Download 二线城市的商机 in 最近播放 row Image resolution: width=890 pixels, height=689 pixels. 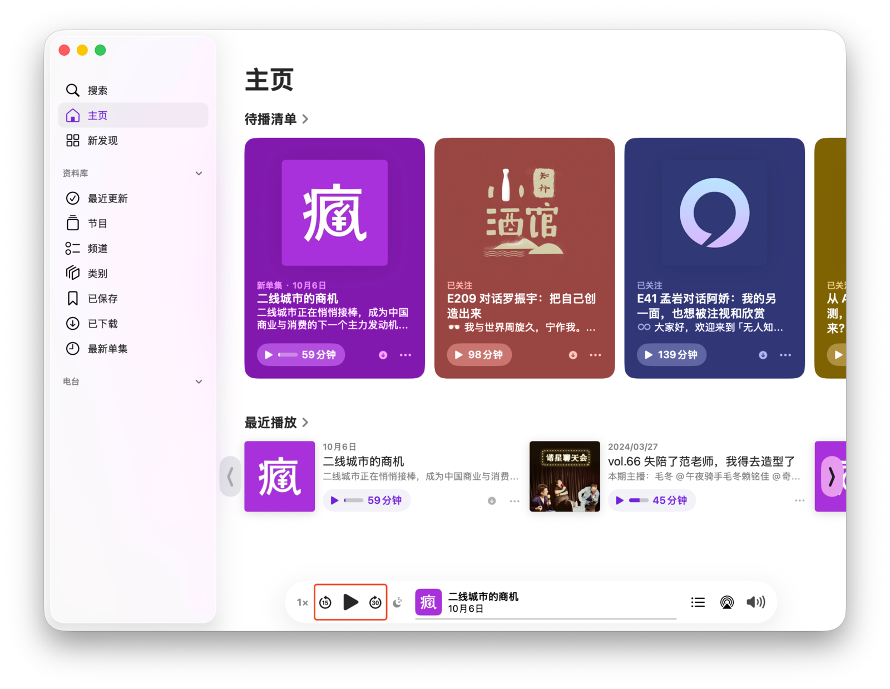coord(492,501)
